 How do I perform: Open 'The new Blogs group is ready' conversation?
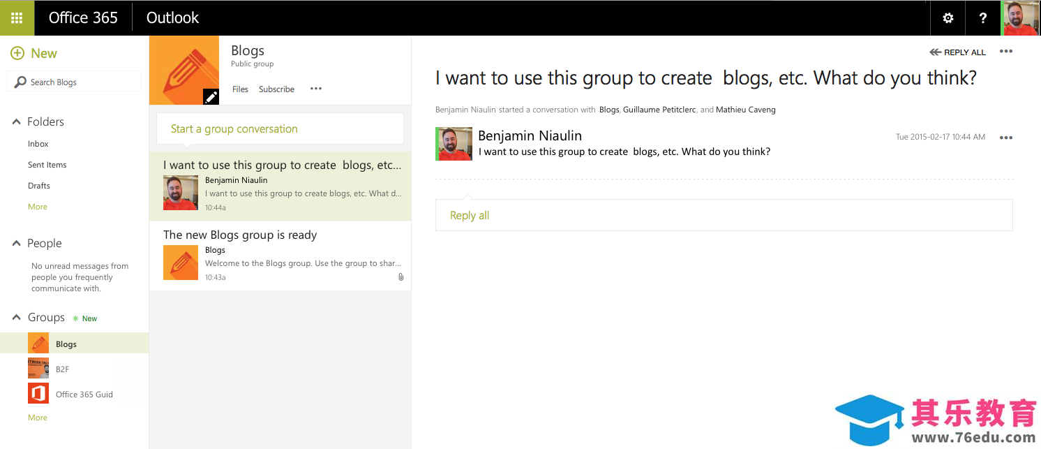280,256
